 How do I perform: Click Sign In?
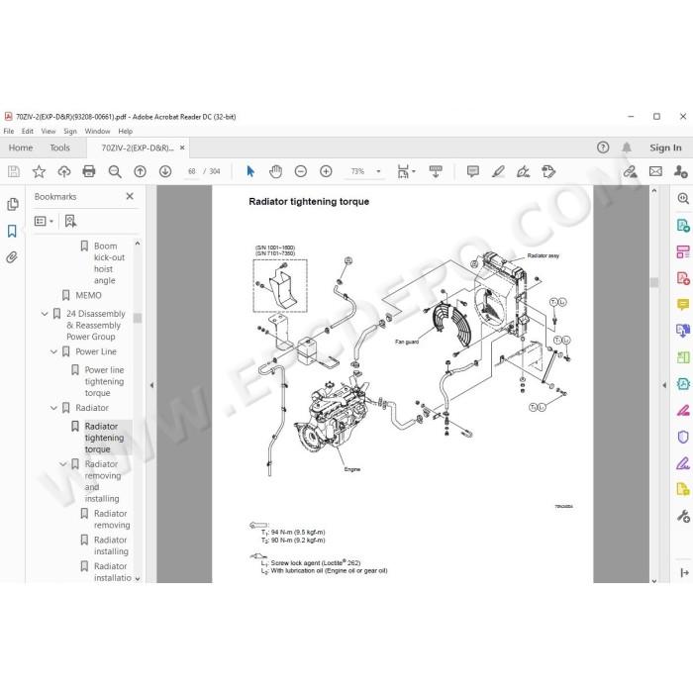pyautogui.click(x=665, y=148)
